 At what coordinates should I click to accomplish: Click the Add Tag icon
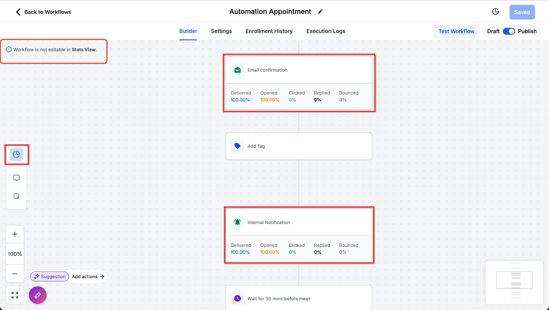tap(238, 146)
